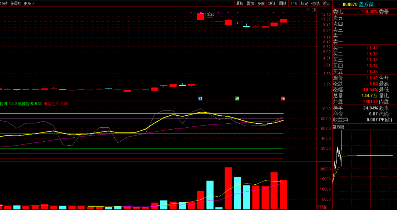
Task: Click the green 跌 event marker
Action: pyautogui.click(x=237, y=98)
